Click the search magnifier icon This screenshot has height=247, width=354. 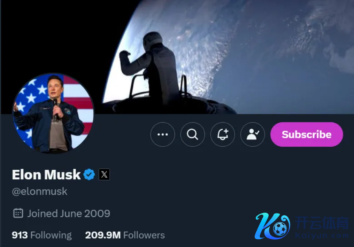pos(192,134)
